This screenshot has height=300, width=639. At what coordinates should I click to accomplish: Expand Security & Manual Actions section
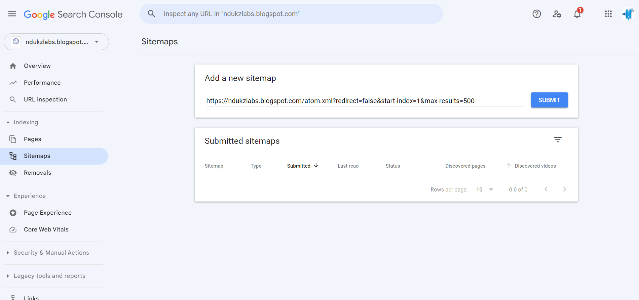8,253
